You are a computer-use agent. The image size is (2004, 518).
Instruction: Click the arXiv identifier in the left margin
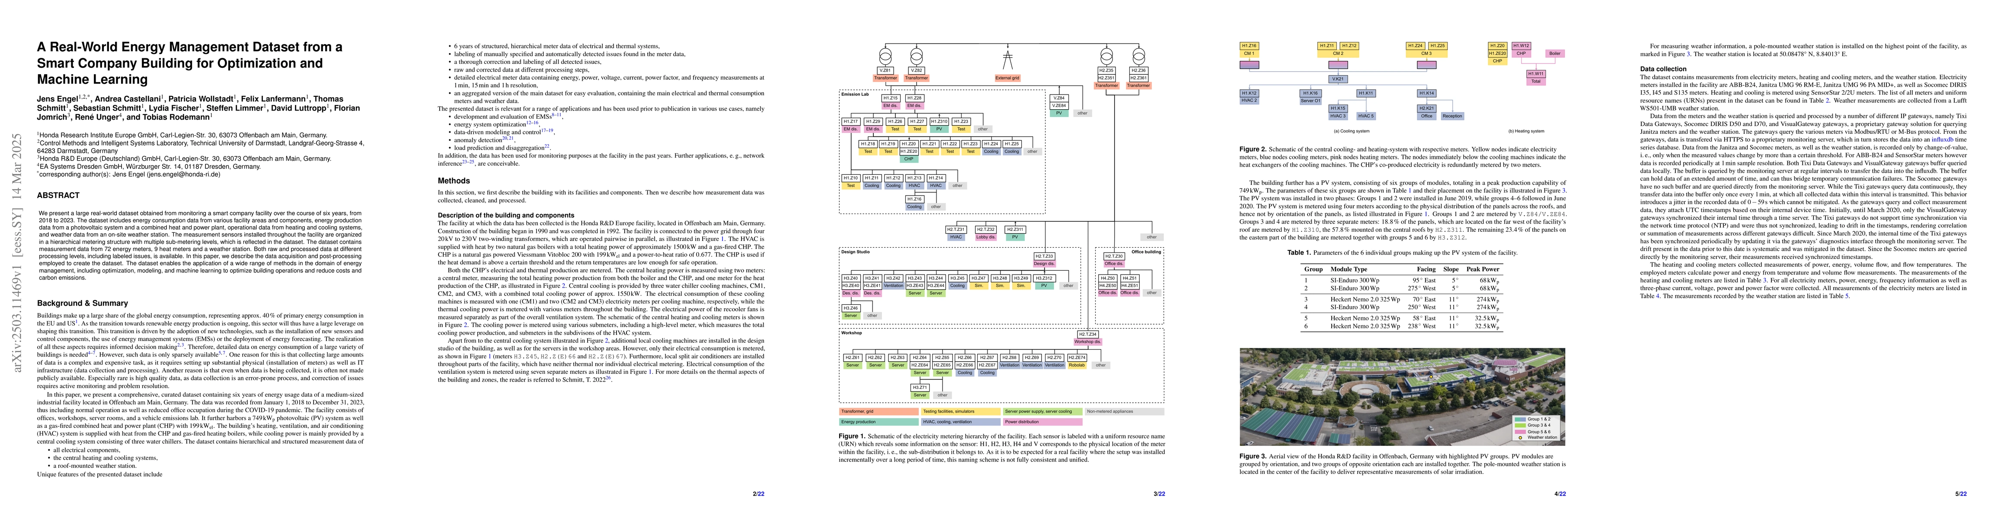(x=17, y=253)
